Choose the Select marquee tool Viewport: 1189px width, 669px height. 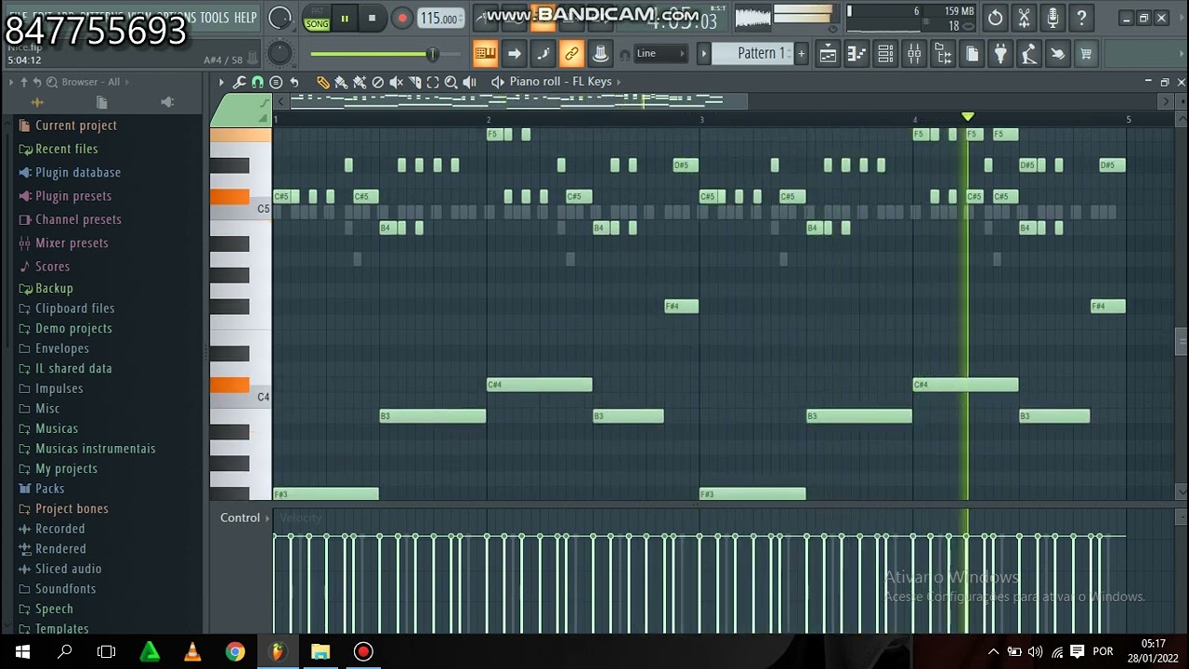[x=433, y=82]
